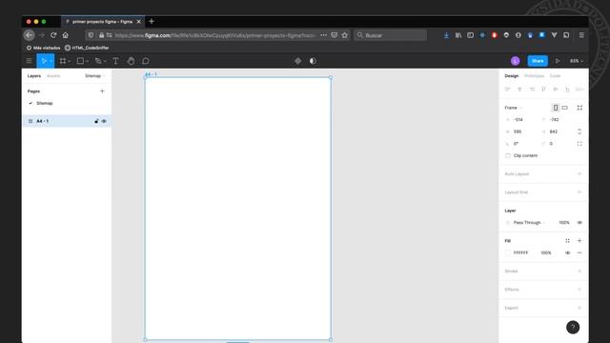Click the Firefox home icon
Screen dimensions: 610x343
click(x=66, y=35)
